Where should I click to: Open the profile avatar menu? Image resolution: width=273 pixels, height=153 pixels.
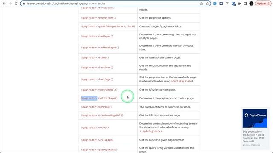coord(251,3)
